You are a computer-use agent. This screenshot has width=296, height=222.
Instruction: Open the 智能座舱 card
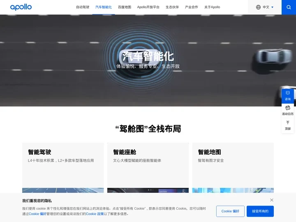(x=148, y=168)
